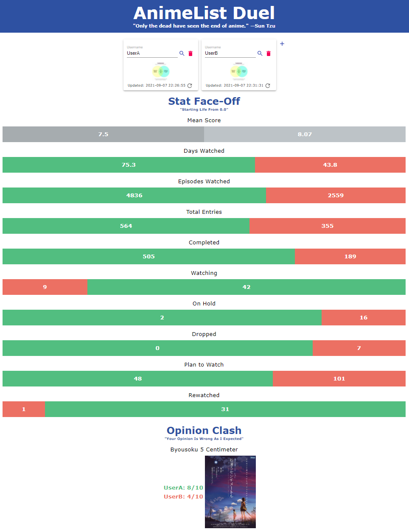Click the UserA username input field
This screenshot has height=532, width=409.
[x=151, y=53]
